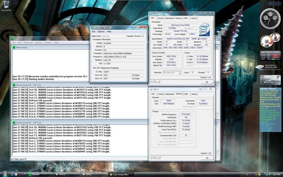Switch to Mainboard tab in bottom CPU-Z
The width and height of the screenshot is (283, 177).
tap(170, 94)
